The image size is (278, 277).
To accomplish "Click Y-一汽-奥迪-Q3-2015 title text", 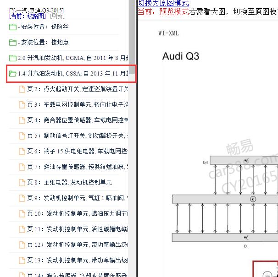I will click(37, 11).
